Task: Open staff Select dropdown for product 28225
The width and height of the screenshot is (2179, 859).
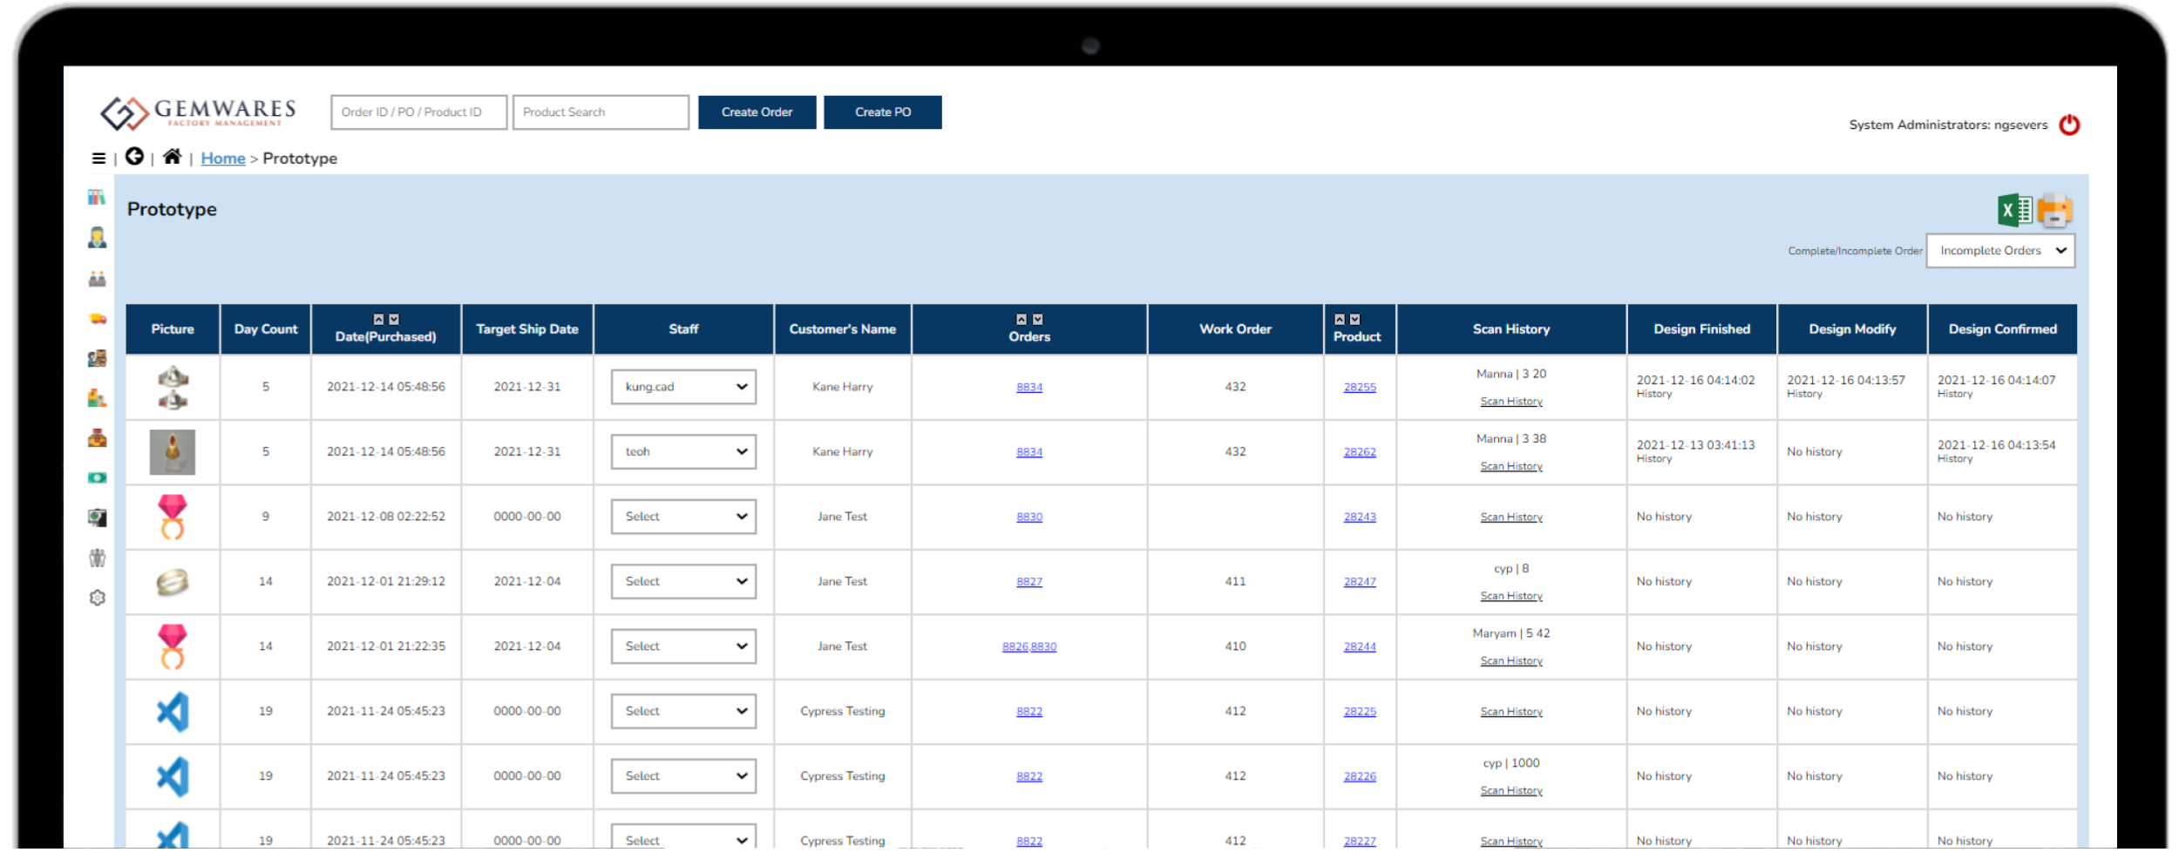Action: [x=683, y=712]
